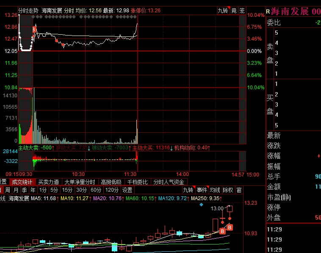Screen dimensions: 321x253
Task: Toggle the 除权 adjustment option
Action: click(228, 190)
